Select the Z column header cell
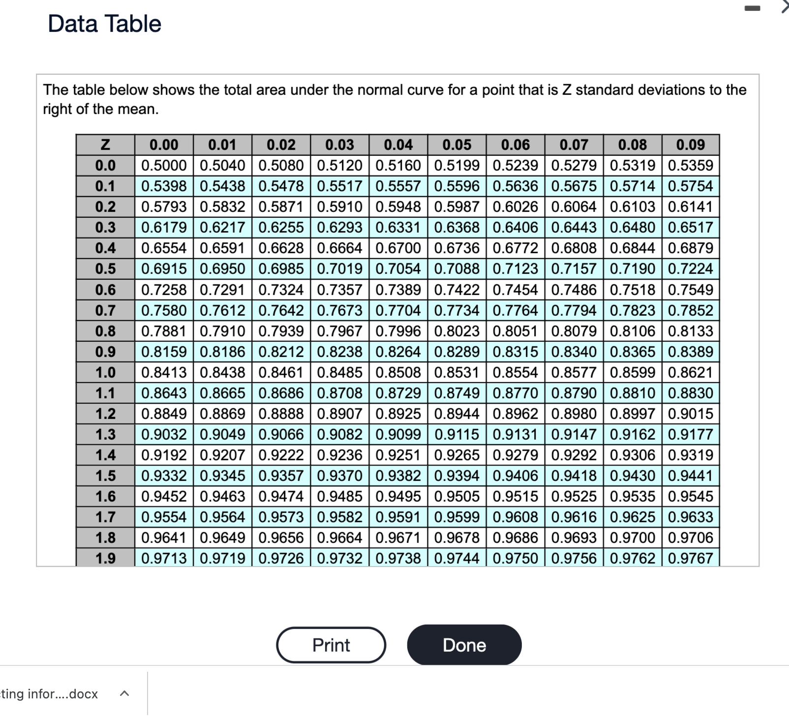789x721 pixels. [x=104, y=144]
